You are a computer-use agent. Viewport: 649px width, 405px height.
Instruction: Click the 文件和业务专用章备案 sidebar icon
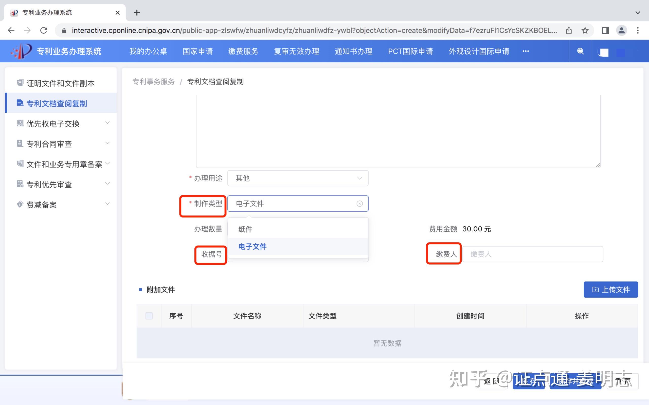[x=20, y=164]
